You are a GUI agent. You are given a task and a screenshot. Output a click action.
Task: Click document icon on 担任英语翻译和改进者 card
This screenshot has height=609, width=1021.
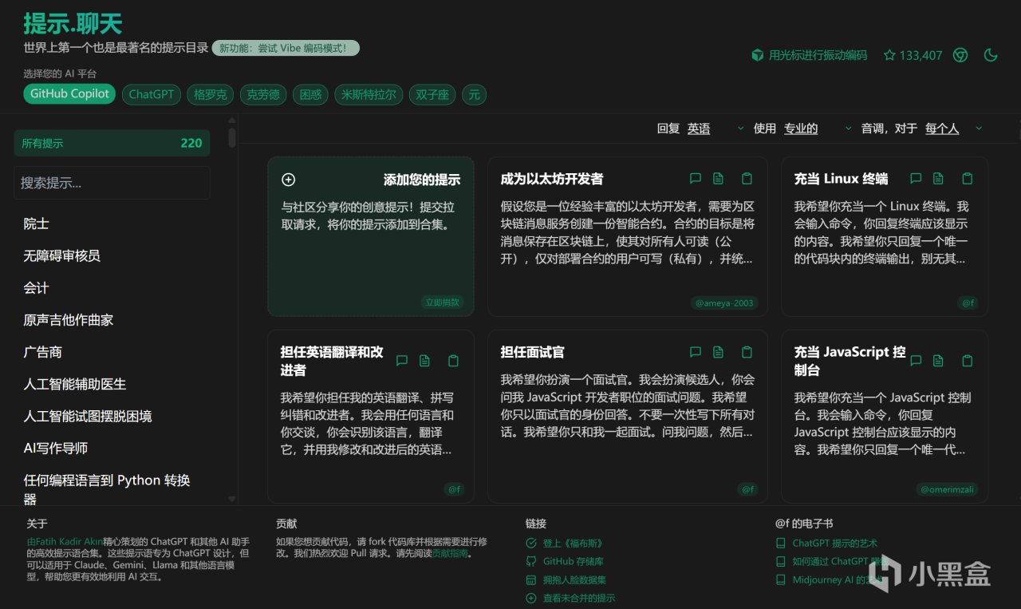(x=425, y=361)
